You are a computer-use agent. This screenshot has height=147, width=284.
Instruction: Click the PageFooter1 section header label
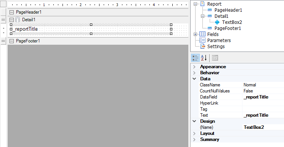[x=28, y=41]
